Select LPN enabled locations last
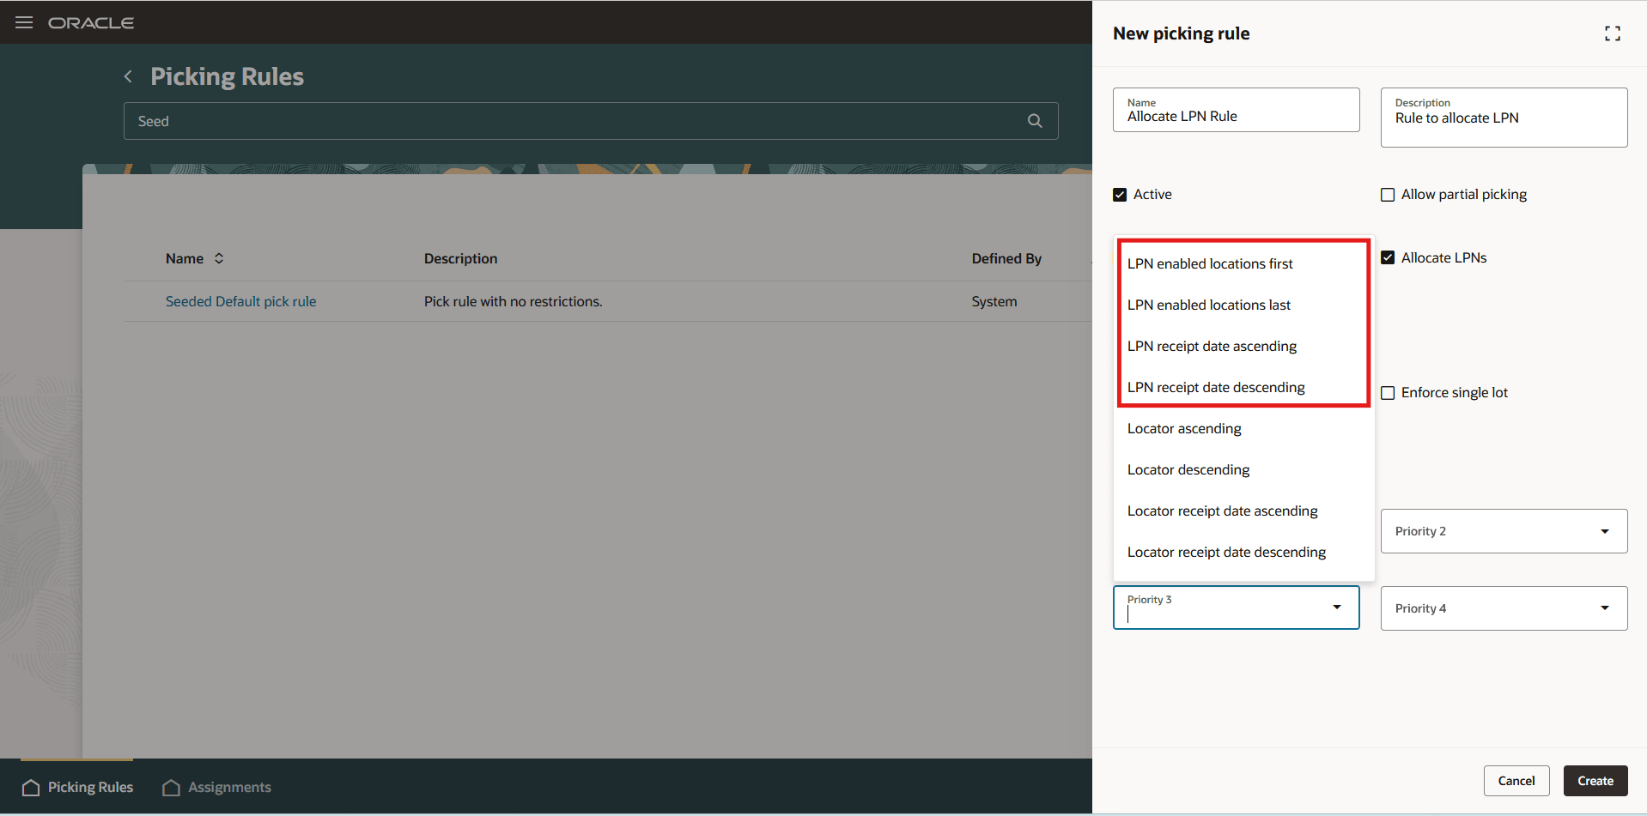The height and width of the screenshot is (816, 1647). [1243, 305]
